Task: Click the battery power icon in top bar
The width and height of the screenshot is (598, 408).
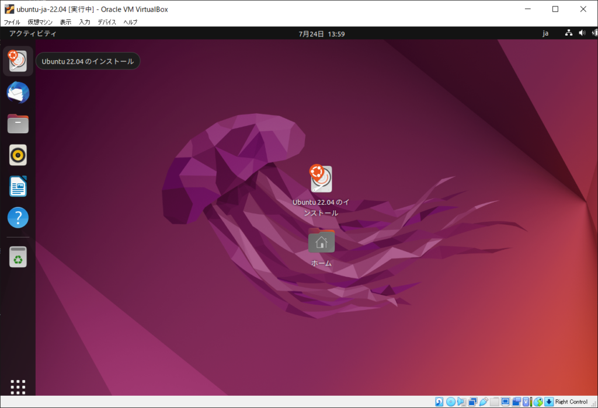Action: tap(594, 33)
